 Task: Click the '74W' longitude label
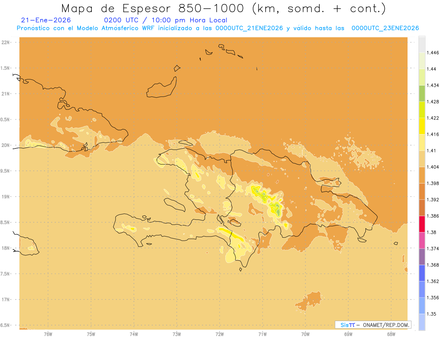click(x=134, y=334)
